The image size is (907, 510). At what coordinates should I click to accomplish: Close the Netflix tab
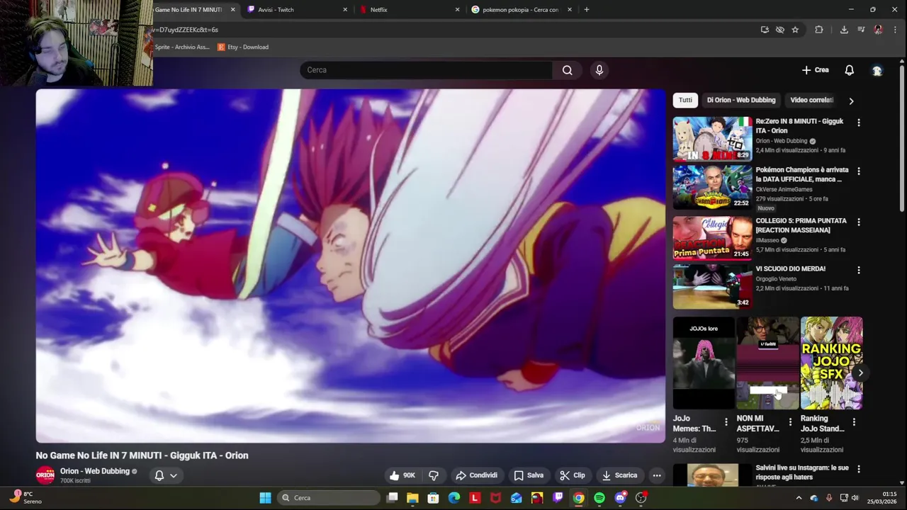pyautogui.click(x=457, y=10)
